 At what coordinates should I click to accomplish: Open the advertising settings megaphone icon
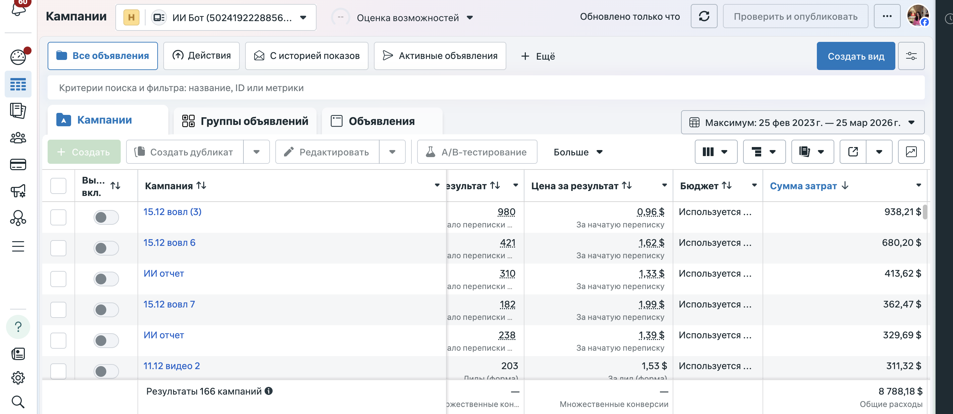tap(18, 191)
